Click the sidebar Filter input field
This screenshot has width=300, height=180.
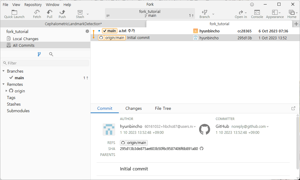click(45, 63)
